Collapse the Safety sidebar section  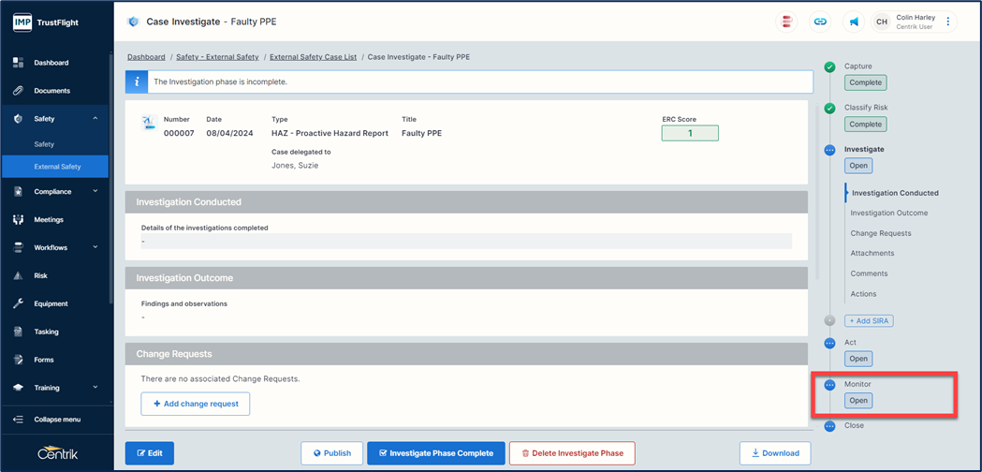[x=95, y=119]
